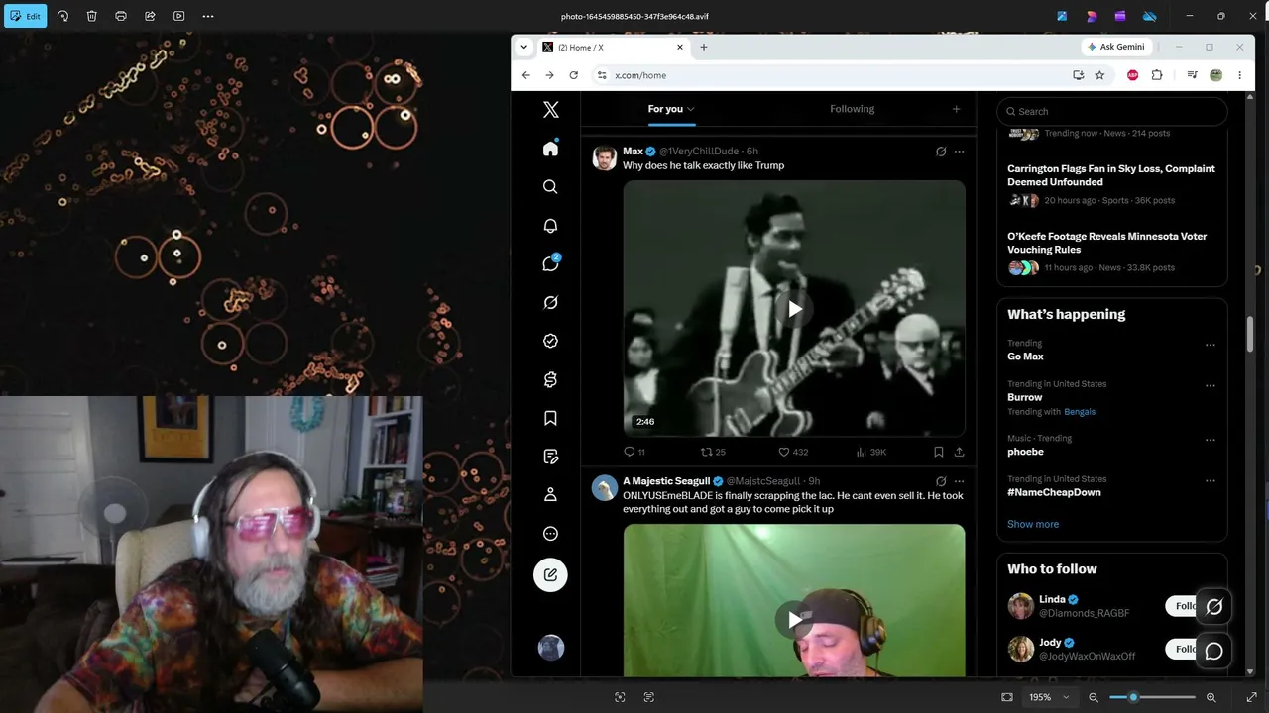Viewport: 1269px width, 713px height.
Task: Open Bookmarks in X sidebar
Action: [551, 418]
